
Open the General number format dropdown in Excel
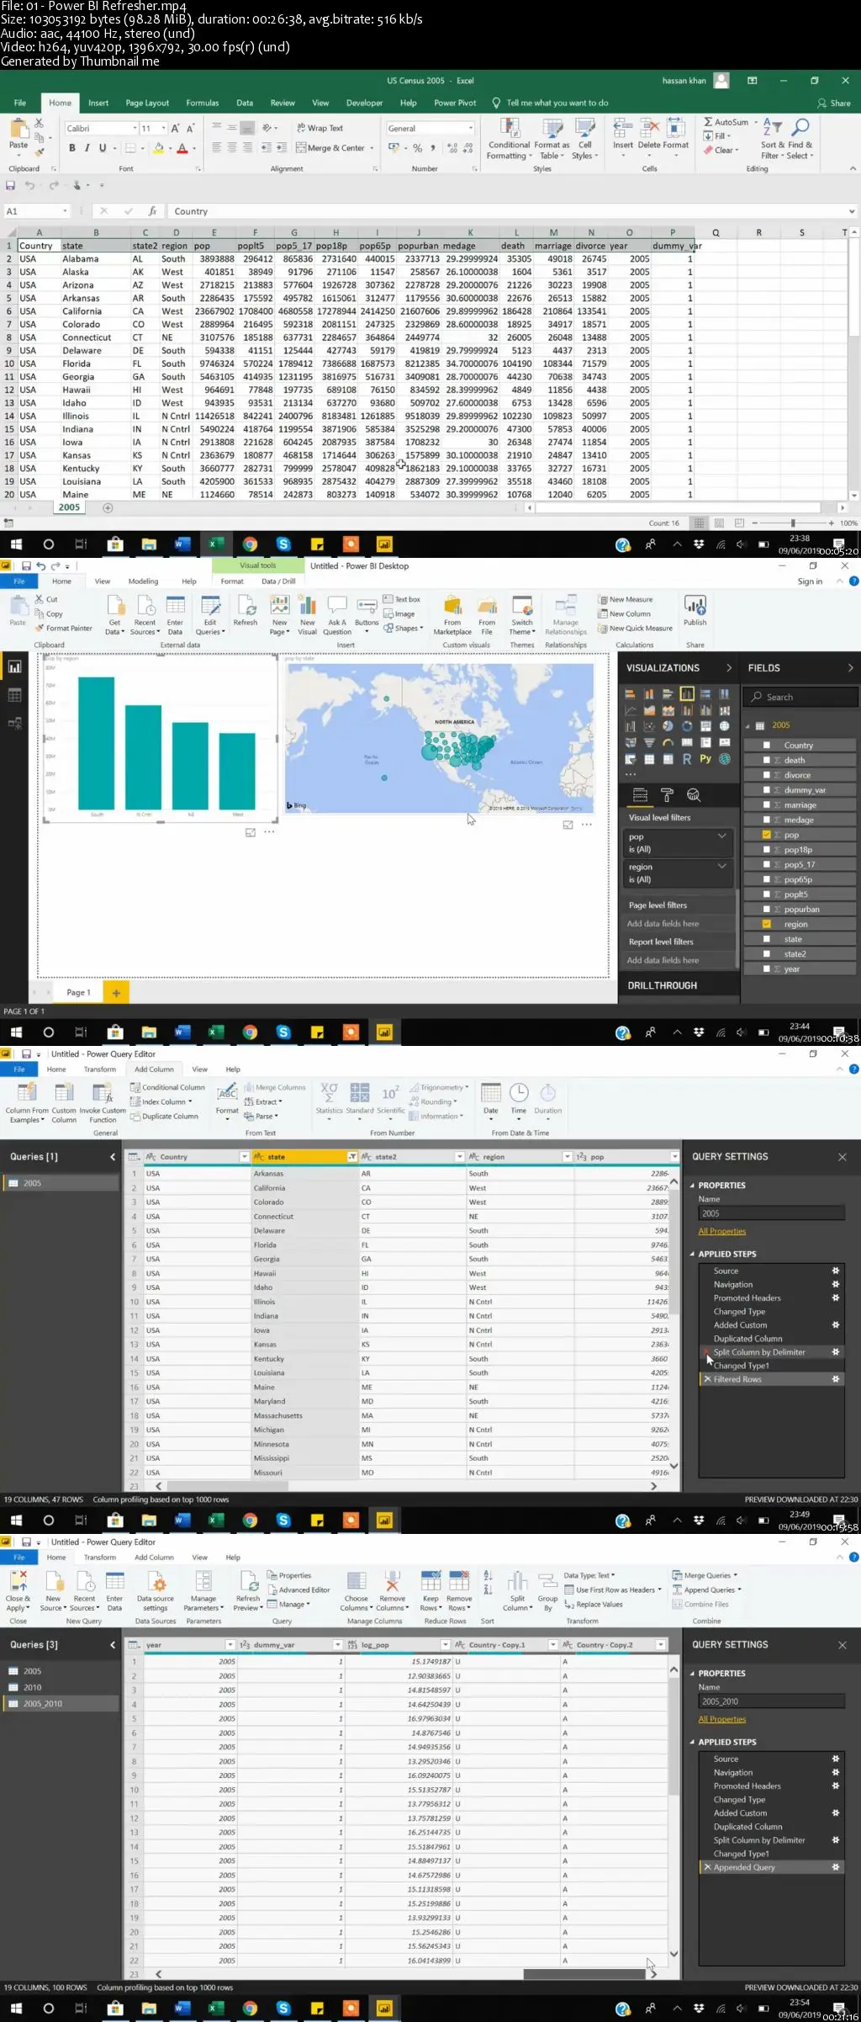point(470,128)
